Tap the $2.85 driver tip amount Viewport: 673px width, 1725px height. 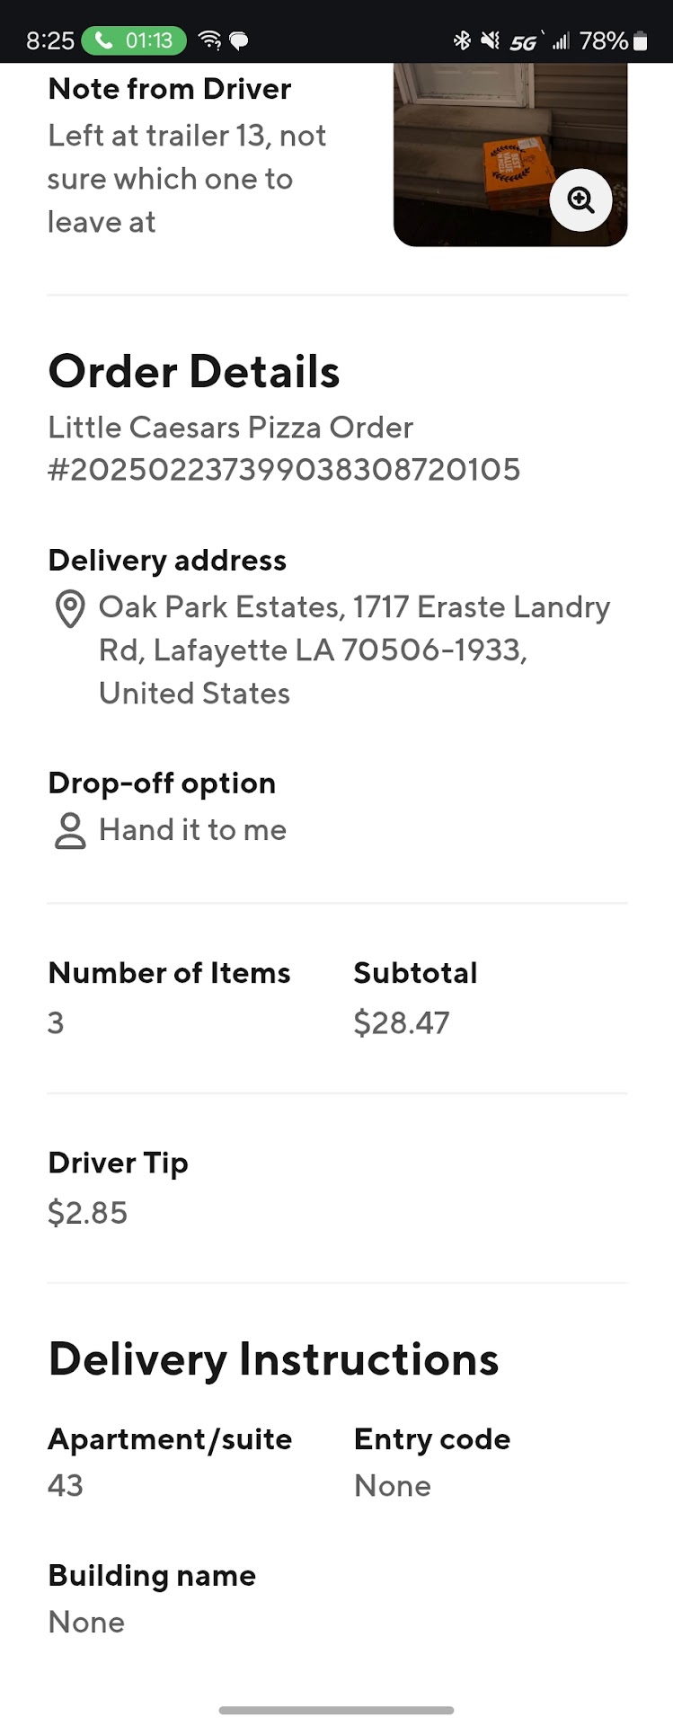coord(87,1213)
